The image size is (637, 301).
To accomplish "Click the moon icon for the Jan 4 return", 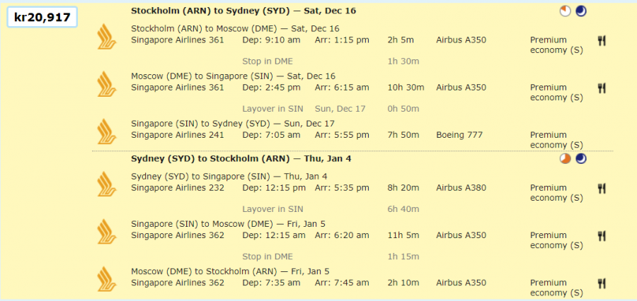I will click(x=581, y=158).
